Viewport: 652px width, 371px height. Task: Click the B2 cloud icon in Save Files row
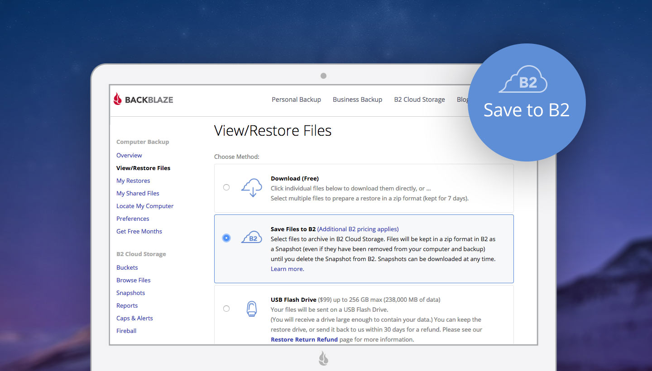[252, 238]
